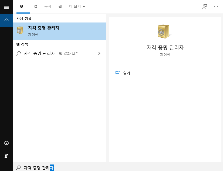
Task: Open settings via the gear icon
Action: tap(6, 143)
